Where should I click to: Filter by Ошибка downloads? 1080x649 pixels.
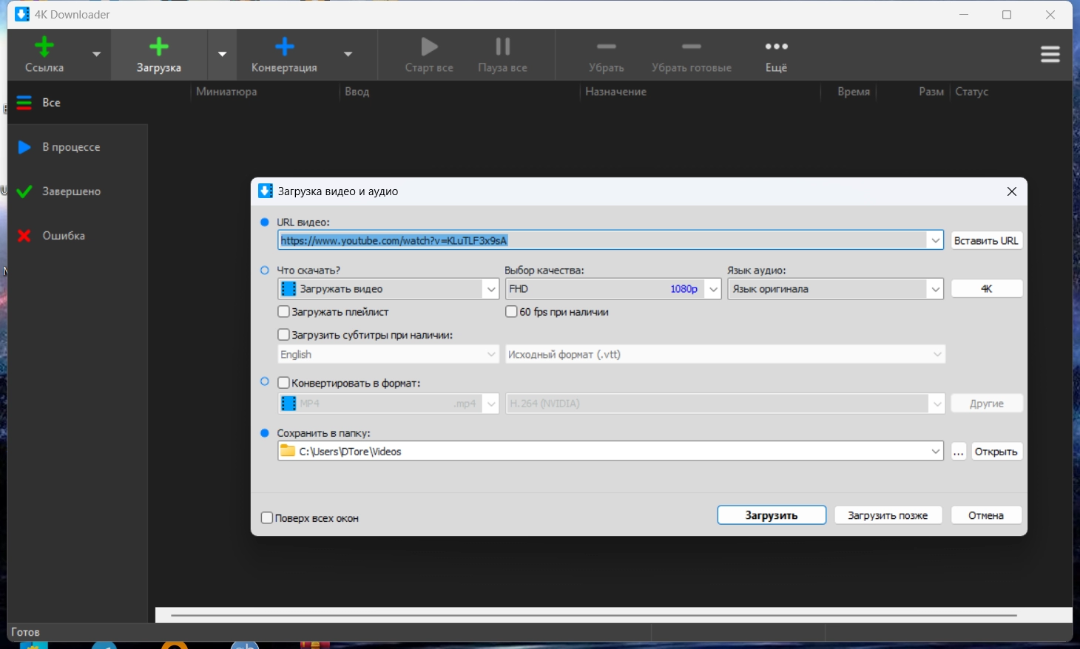point(78,236)
